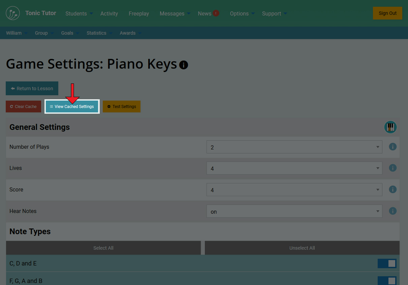Show info icon for Lives setting

pyautogui.click(x=393, y=168)
